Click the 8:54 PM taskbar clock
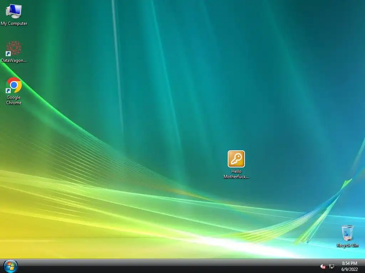The width and height of the screenshot is (365, 273). click(349, 263)
